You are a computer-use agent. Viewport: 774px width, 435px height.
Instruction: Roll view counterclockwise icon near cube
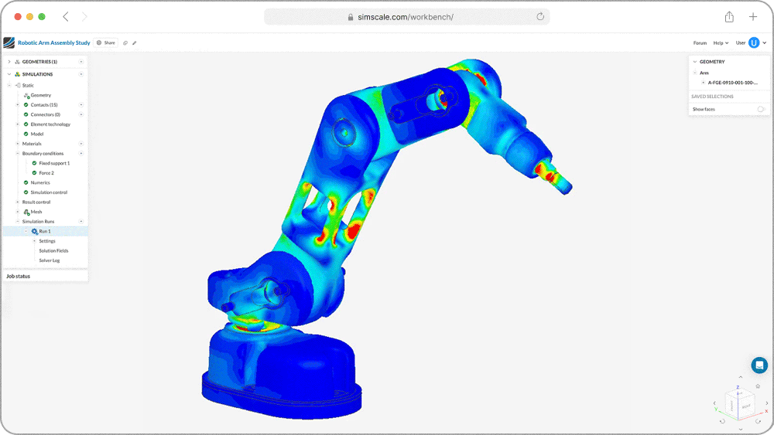tap(722, 421)
